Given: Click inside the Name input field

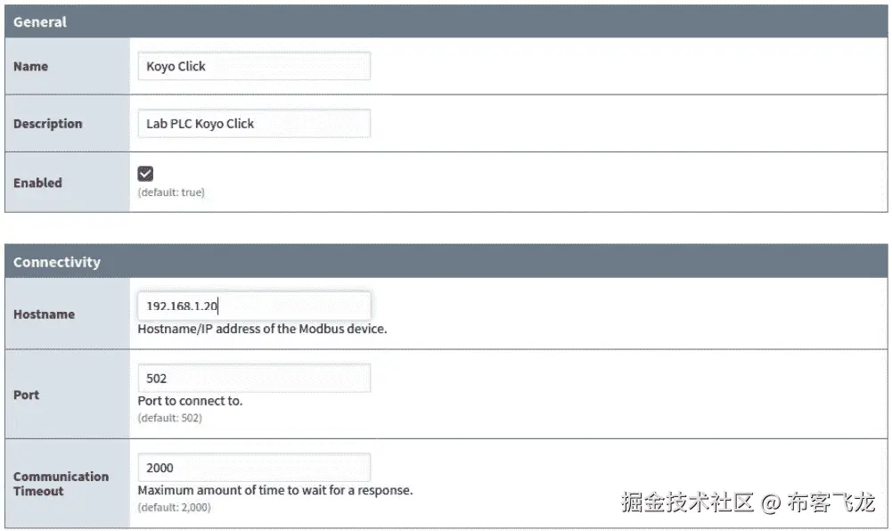Looking at the screenshot, I should pyautogui.click(x=254, y=66).
